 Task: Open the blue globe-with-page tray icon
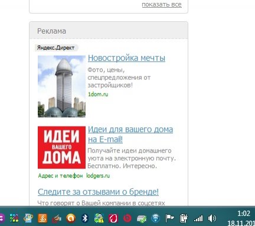pyautogui.click(x=28, y=218)
